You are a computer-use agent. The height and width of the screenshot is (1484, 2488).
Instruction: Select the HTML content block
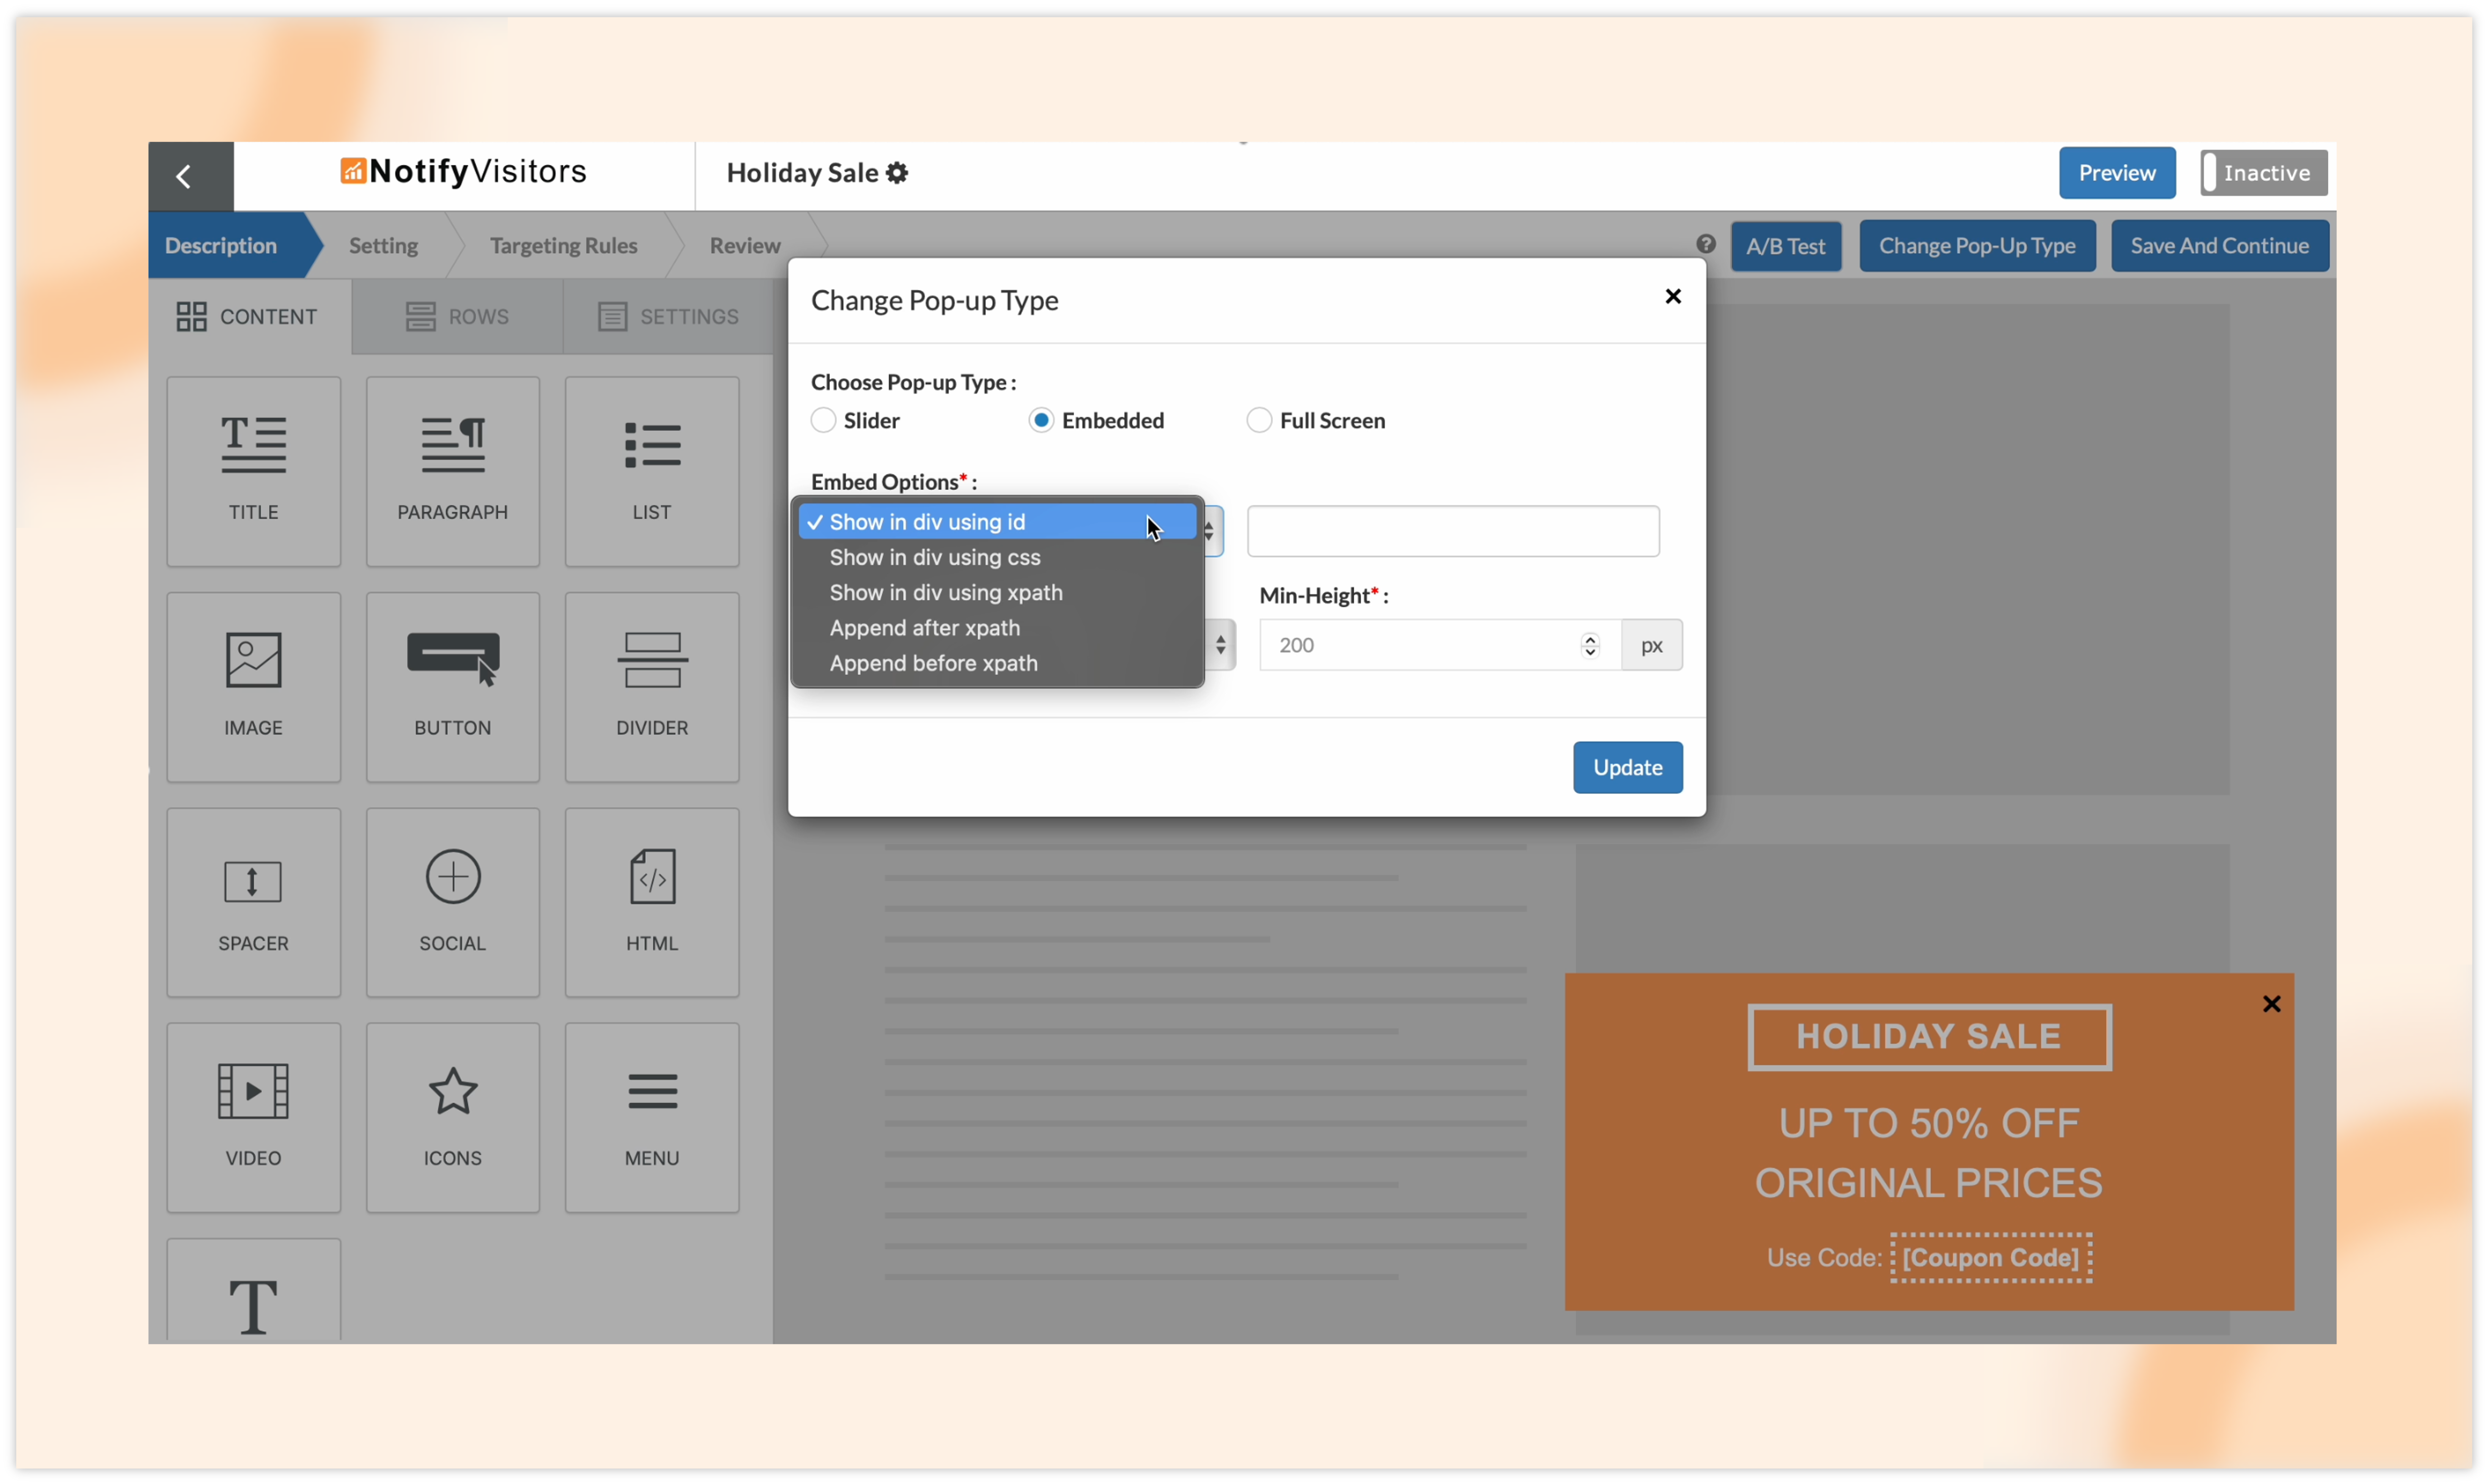point(651,901)
